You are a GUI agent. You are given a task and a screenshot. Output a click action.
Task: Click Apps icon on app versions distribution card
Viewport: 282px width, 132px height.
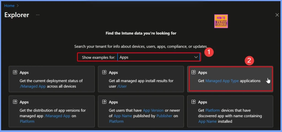(x=15, y=102)
